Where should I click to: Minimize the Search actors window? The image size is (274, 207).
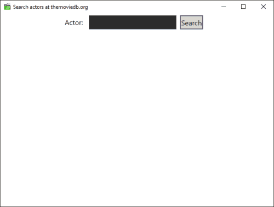tap(224, 7)
